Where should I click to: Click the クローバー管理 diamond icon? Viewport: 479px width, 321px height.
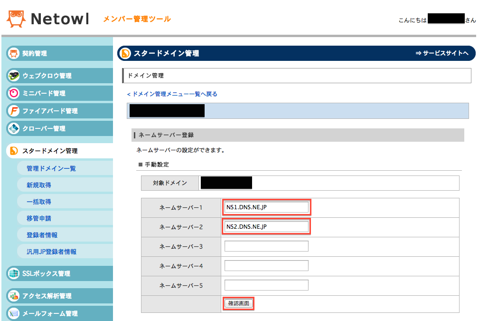[x=13, y=128]
